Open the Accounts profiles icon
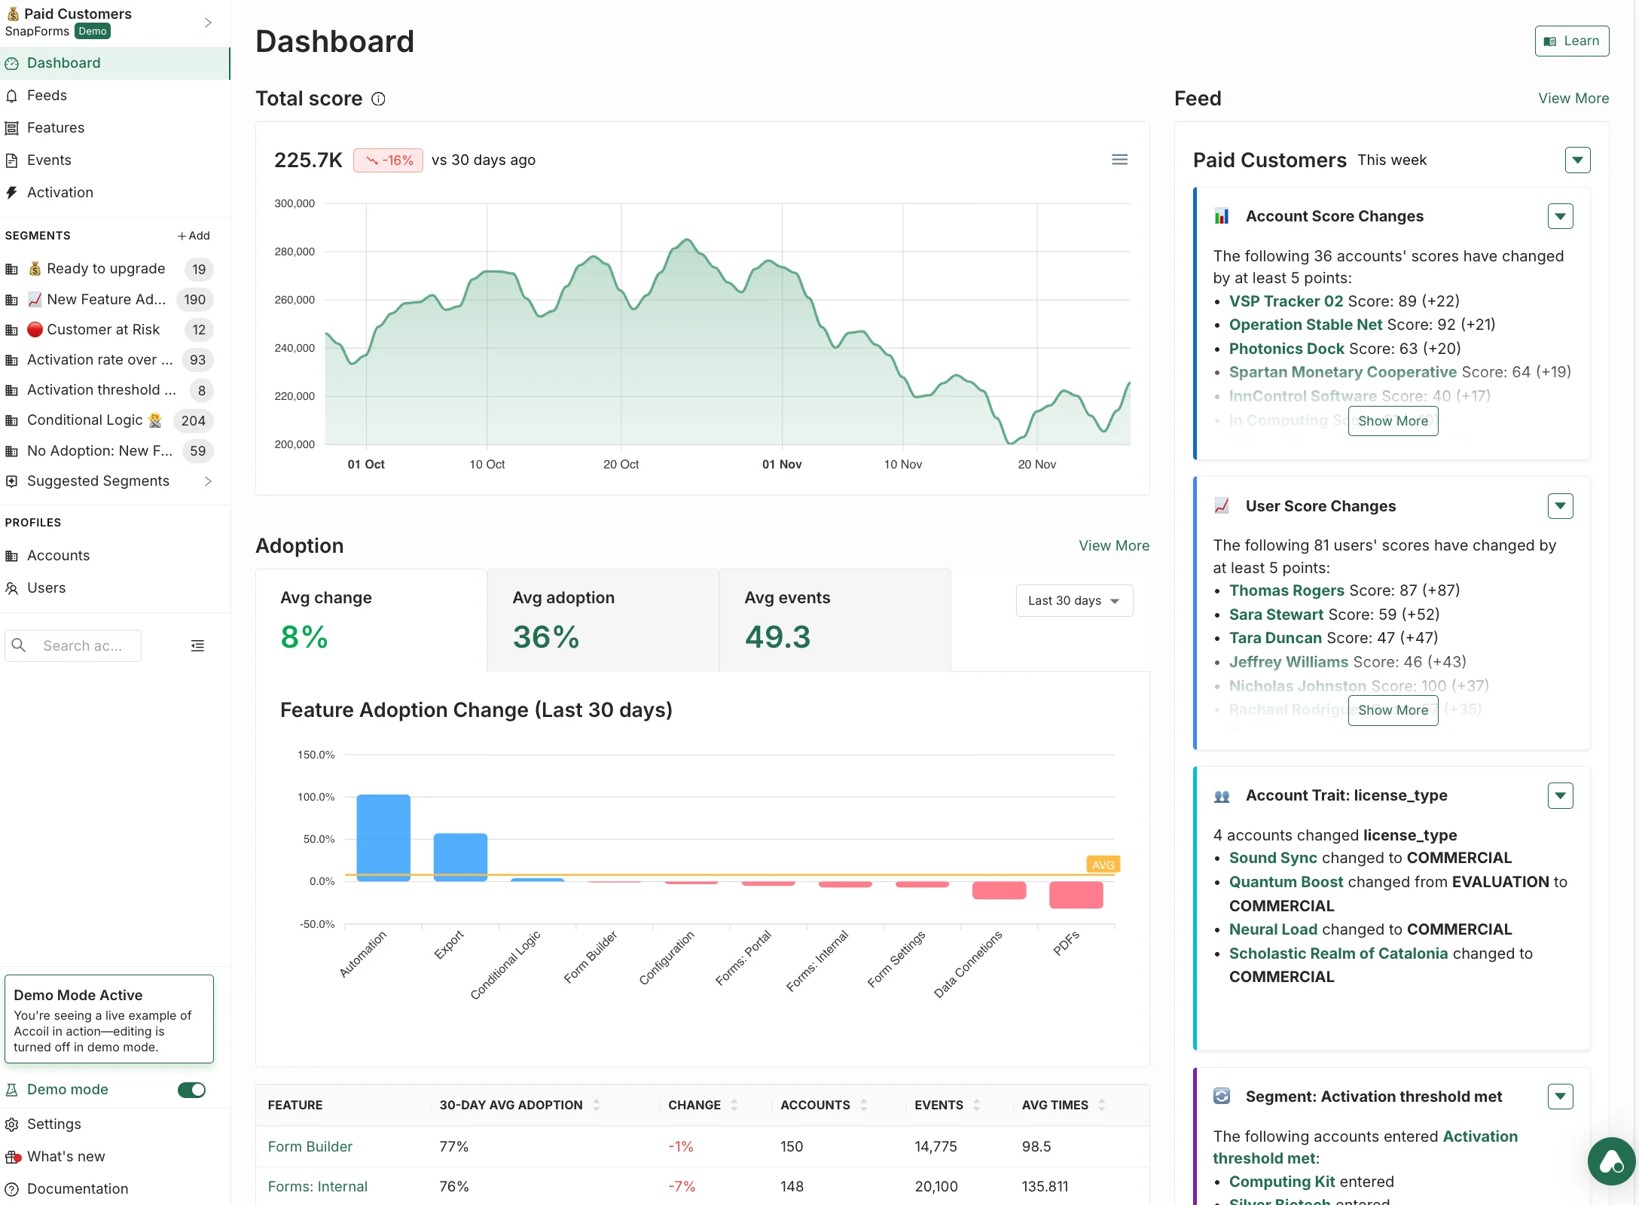Screen dimensions: 1639x1205 point(12,555)
